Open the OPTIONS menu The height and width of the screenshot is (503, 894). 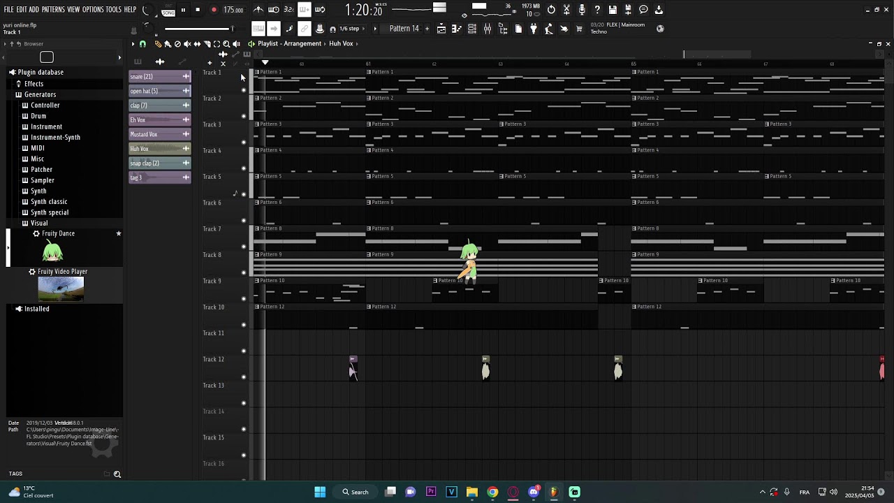click(93, 10)
